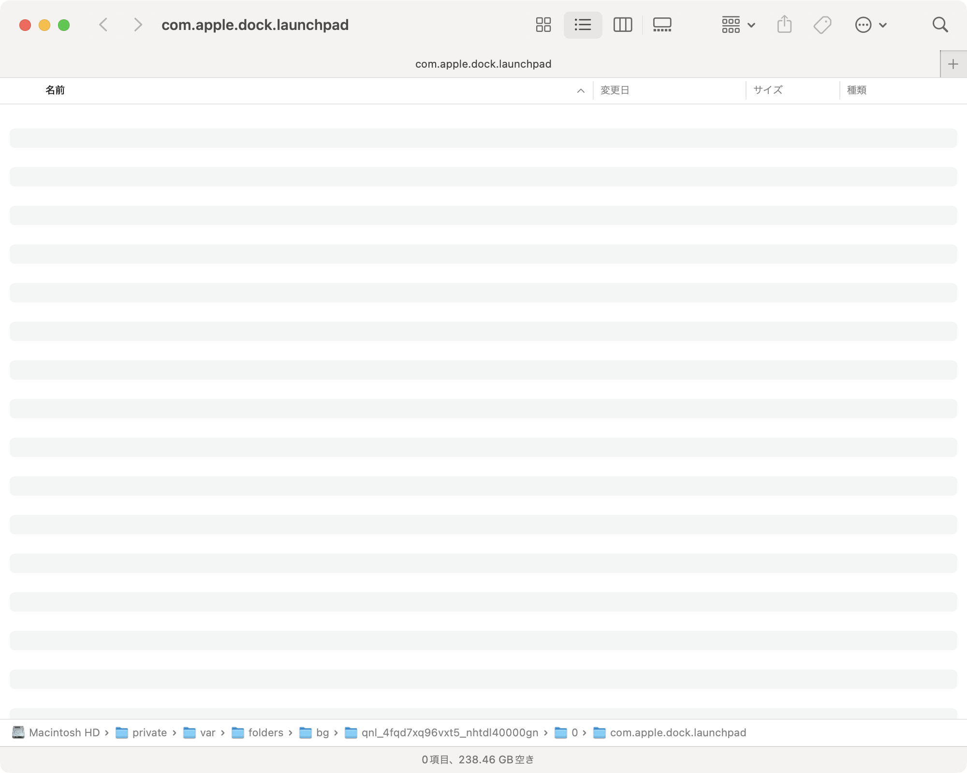
Task: Select the com.apple.dock.launchpad tab
Action: tap(483, 64)
